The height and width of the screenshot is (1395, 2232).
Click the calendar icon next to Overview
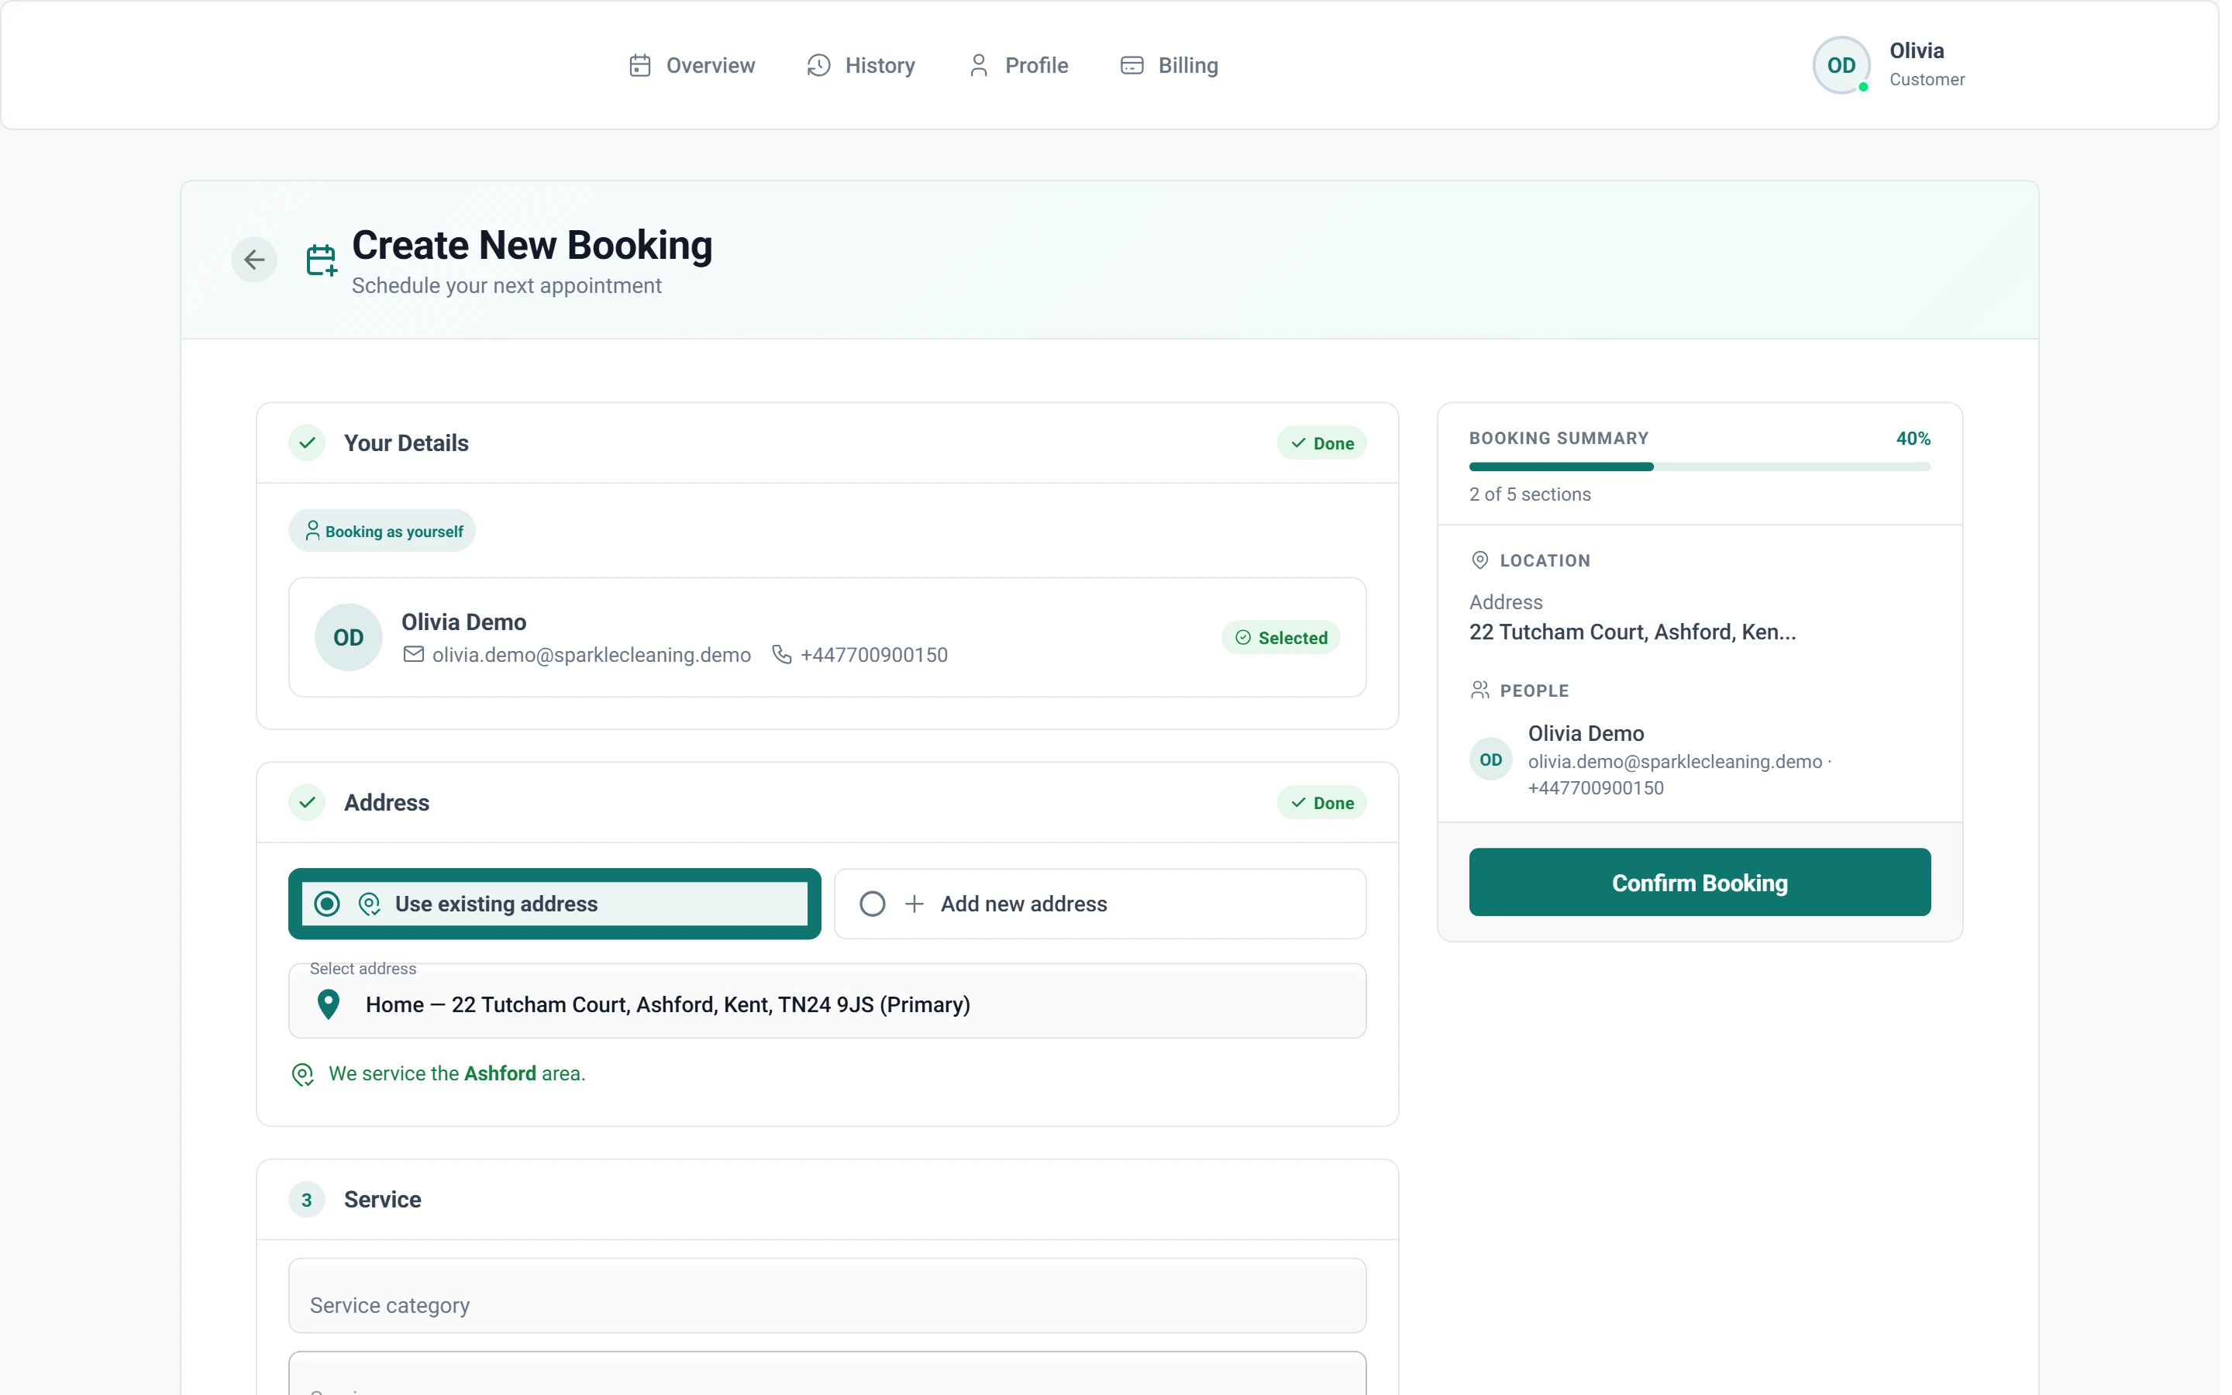640,66
